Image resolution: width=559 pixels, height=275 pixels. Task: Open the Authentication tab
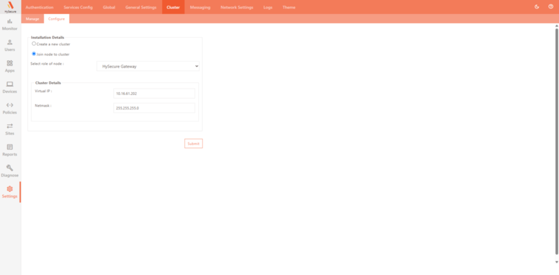coord(40,7)
